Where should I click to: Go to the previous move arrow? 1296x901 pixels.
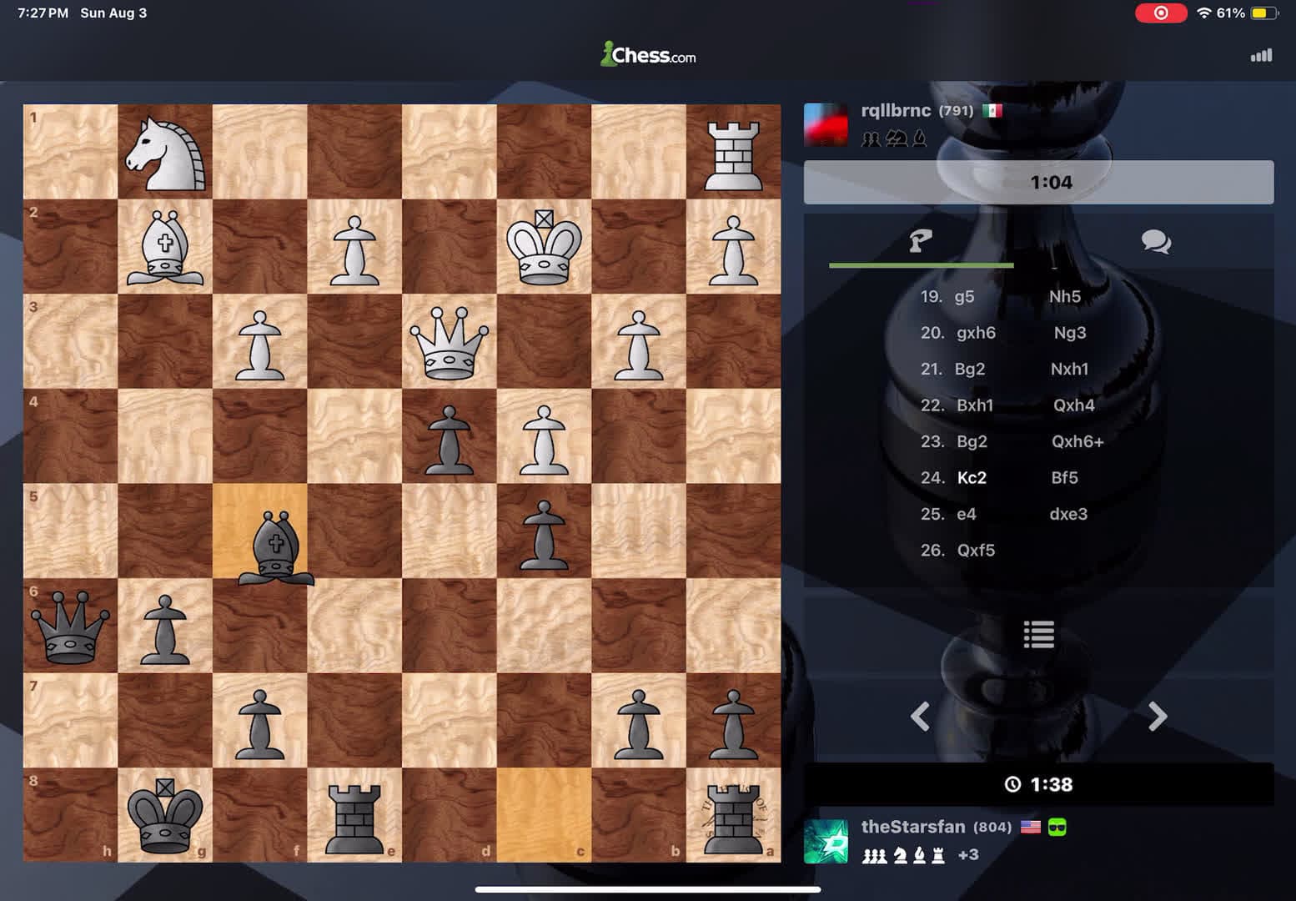pos(920,716)
